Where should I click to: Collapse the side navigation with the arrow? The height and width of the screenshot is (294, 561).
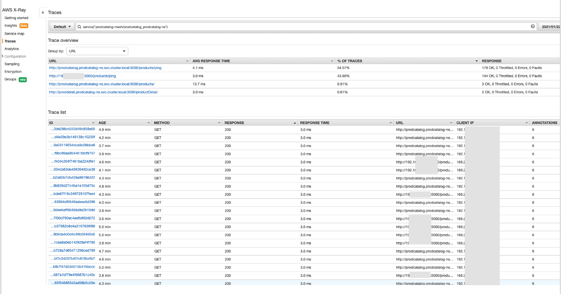(x=43, y=13)
